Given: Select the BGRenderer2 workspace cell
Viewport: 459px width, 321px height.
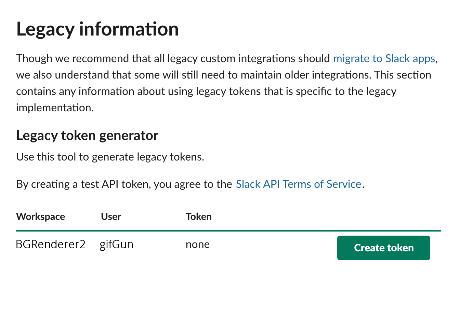Looking at the screenshot, I should coord(51,245).
